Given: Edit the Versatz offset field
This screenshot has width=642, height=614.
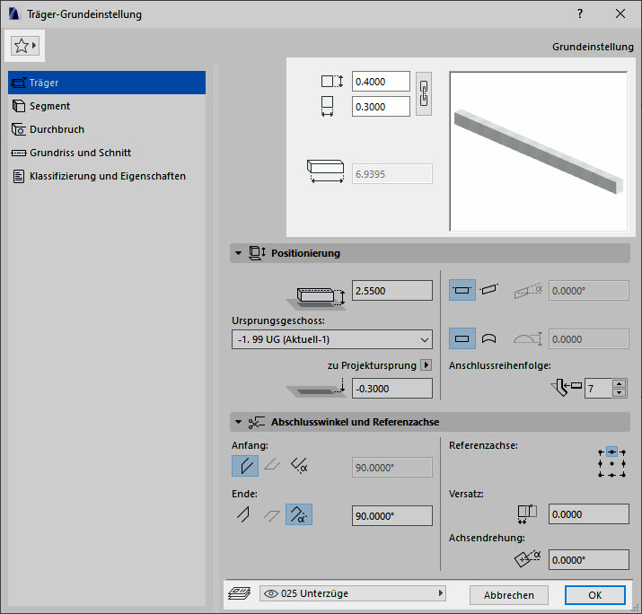Looking at the screenshot, I should click(588, 514).
